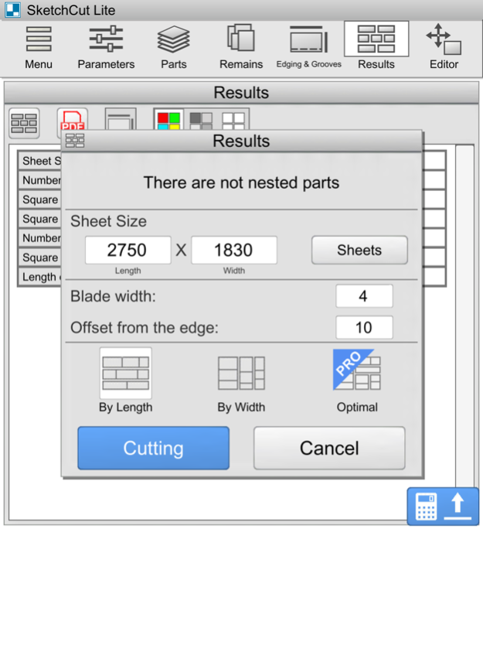Choose the By Length cutting mode
483x645 pixels.
point(125,381)
